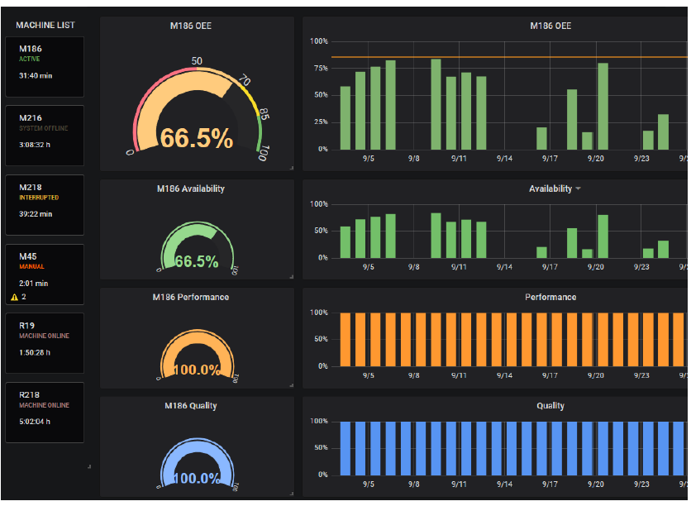Select the R218 machine online card

[45, 413]
